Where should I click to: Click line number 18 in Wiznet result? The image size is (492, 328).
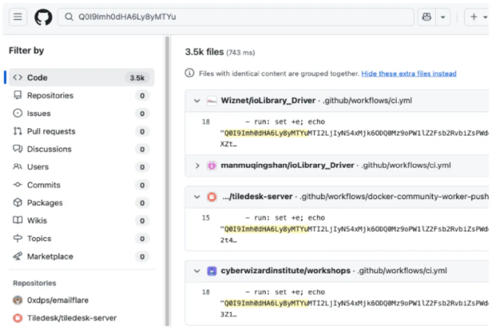(x=206, y=122)
